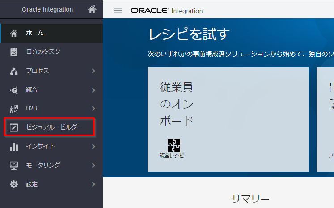Expand the 設定 submenu arrow
Image resolution: width=334 pixels, height=208 pixels.
(x=93, y=184)
